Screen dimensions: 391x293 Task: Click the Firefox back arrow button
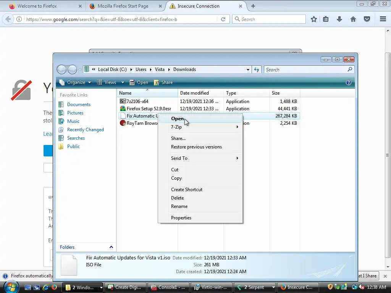point(8,19)
